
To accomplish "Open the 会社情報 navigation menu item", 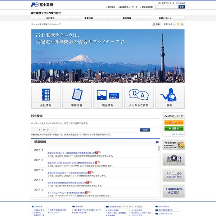I will (50, 18).
